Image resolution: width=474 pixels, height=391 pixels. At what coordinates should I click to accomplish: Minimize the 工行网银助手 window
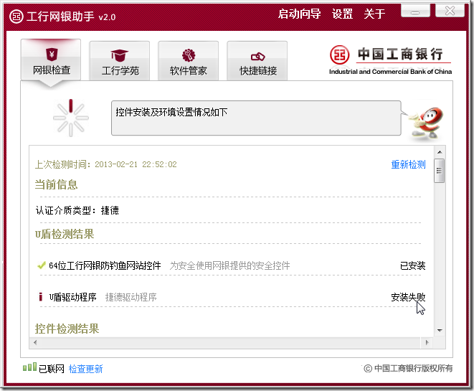(x=415, y=11)
